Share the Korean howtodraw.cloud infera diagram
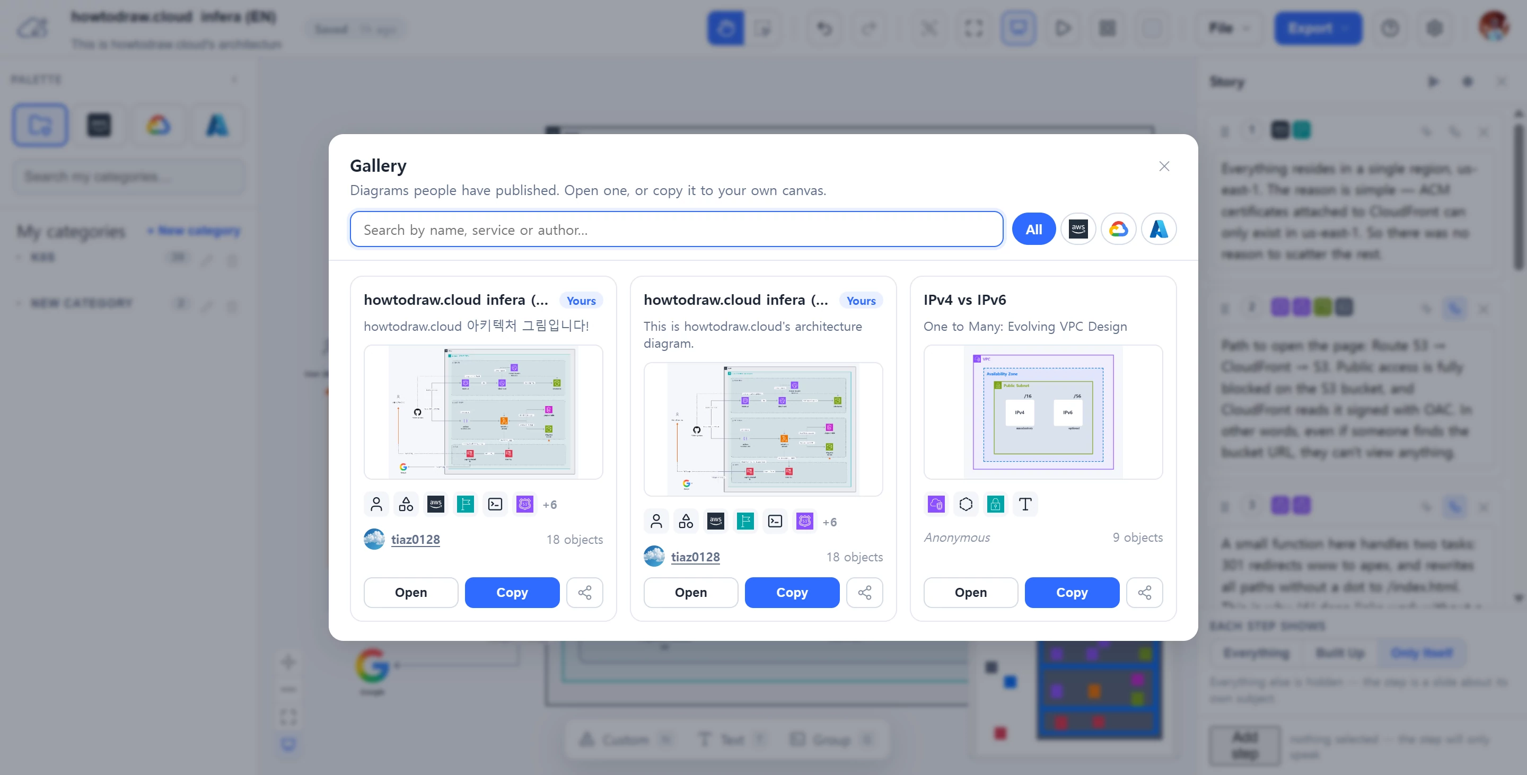The height and width of the screenshot is (775, 1527). [x=584, y=593]
